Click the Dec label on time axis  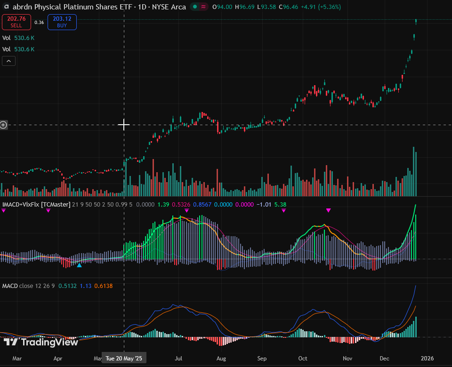click(384, 359)
